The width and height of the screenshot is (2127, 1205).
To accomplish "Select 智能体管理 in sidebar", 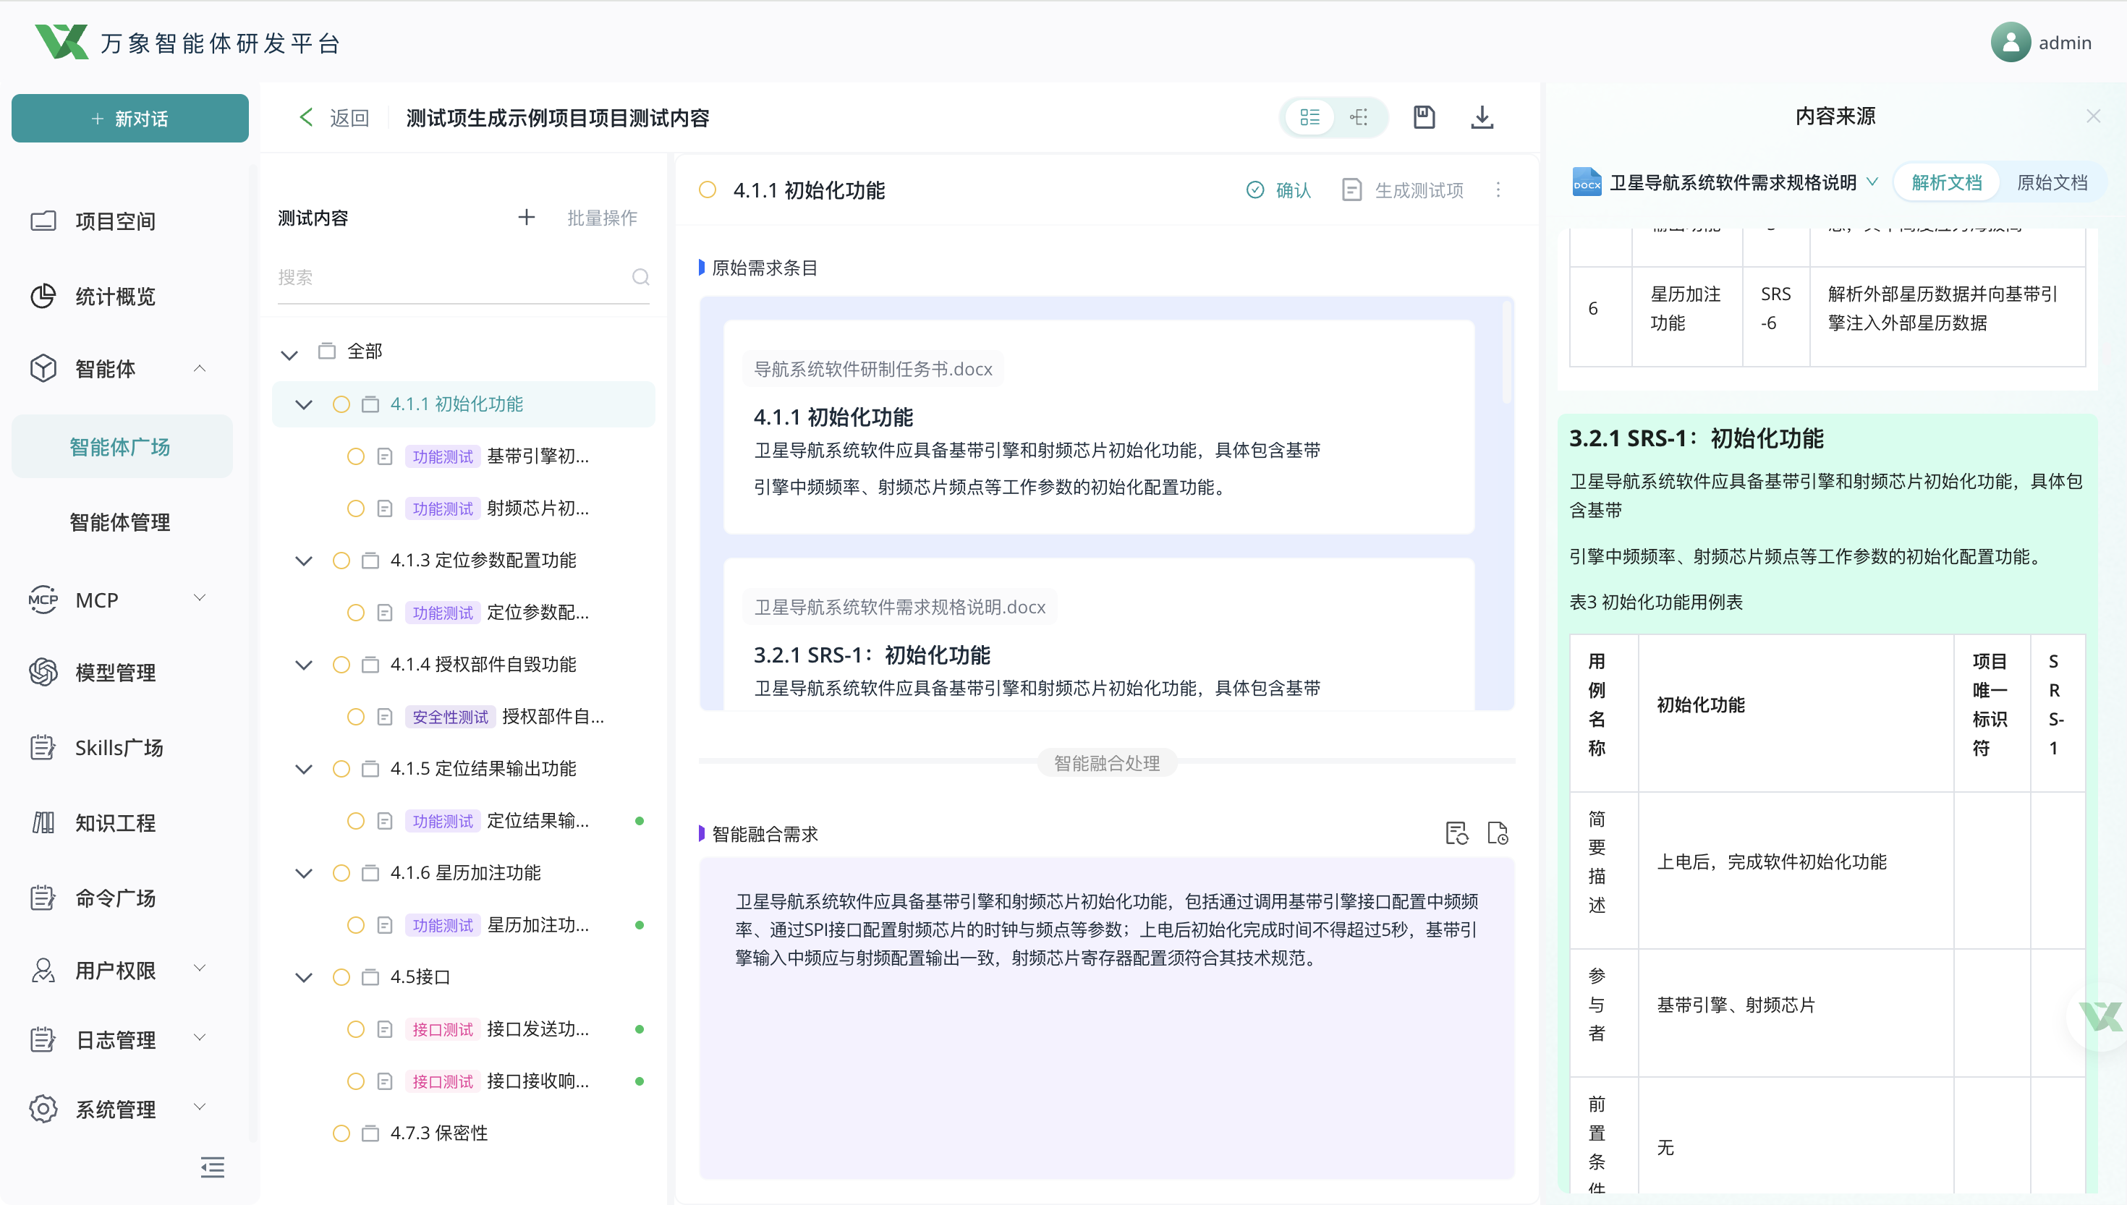I will [121, 522].
